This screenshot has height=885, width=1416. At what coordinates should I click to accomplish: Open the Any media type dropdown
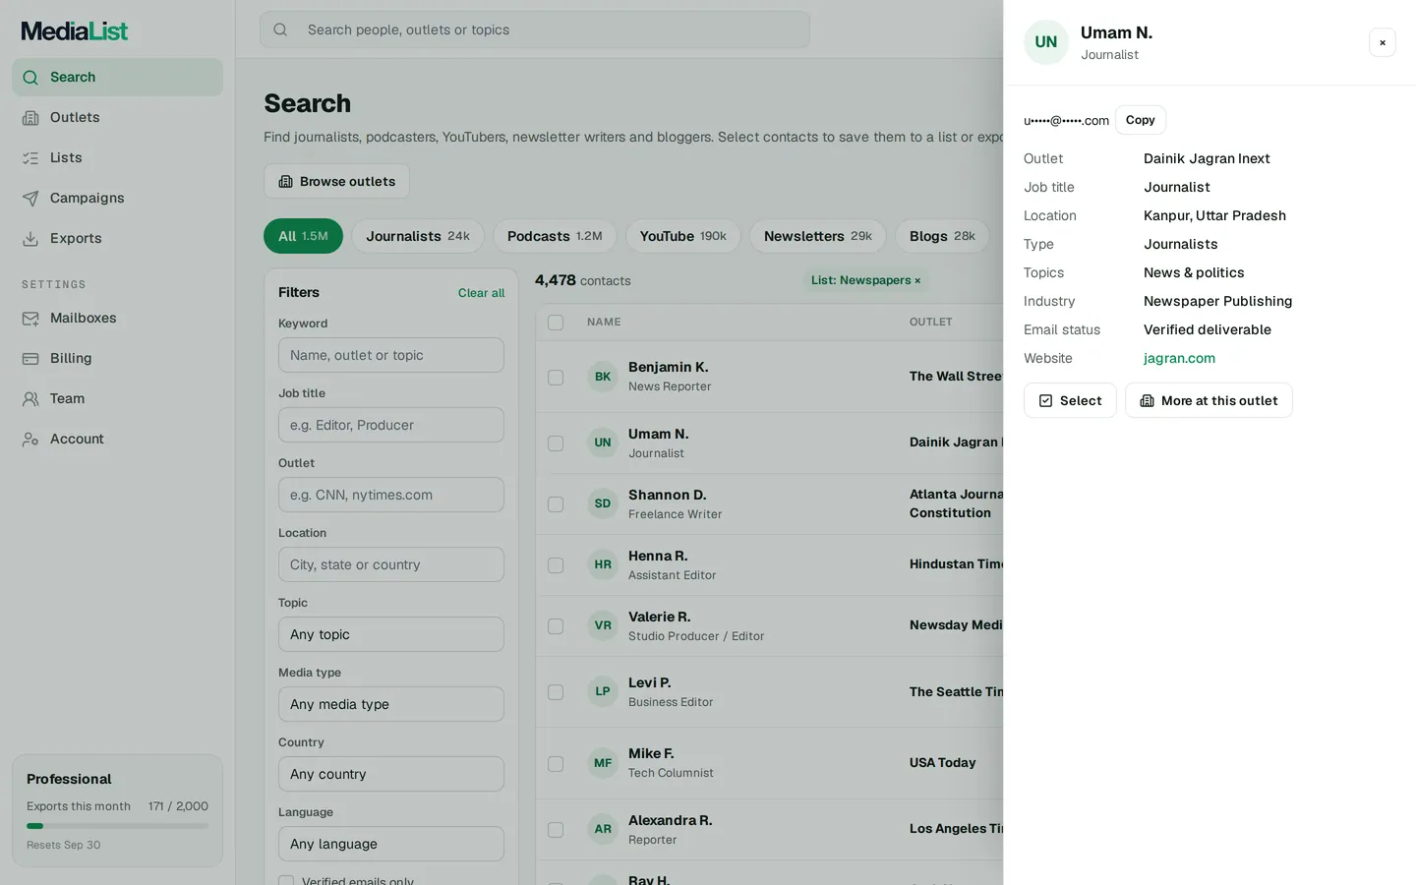[391, 704]
